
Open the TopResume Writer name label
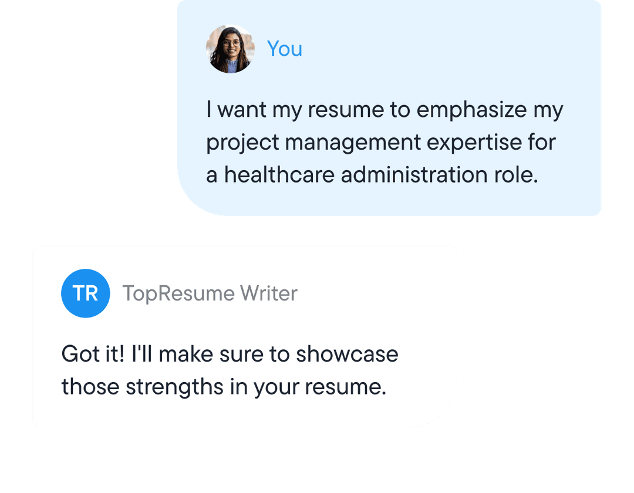[x=210, y=293]
